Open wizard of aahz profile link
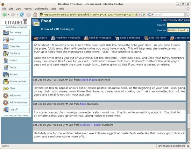The height and width of the screenshot is (153, 191). [89, 80]
